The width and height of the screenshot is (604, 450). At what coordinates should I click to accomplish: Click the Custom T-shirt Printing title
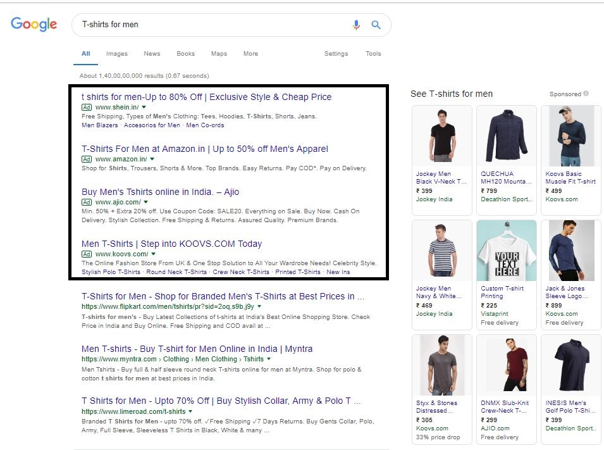502,292
